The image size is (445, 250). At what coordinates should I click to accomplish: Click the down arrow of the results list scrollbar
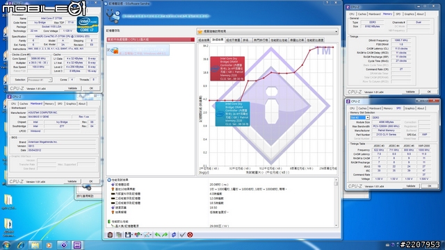[x=337, y=225]
